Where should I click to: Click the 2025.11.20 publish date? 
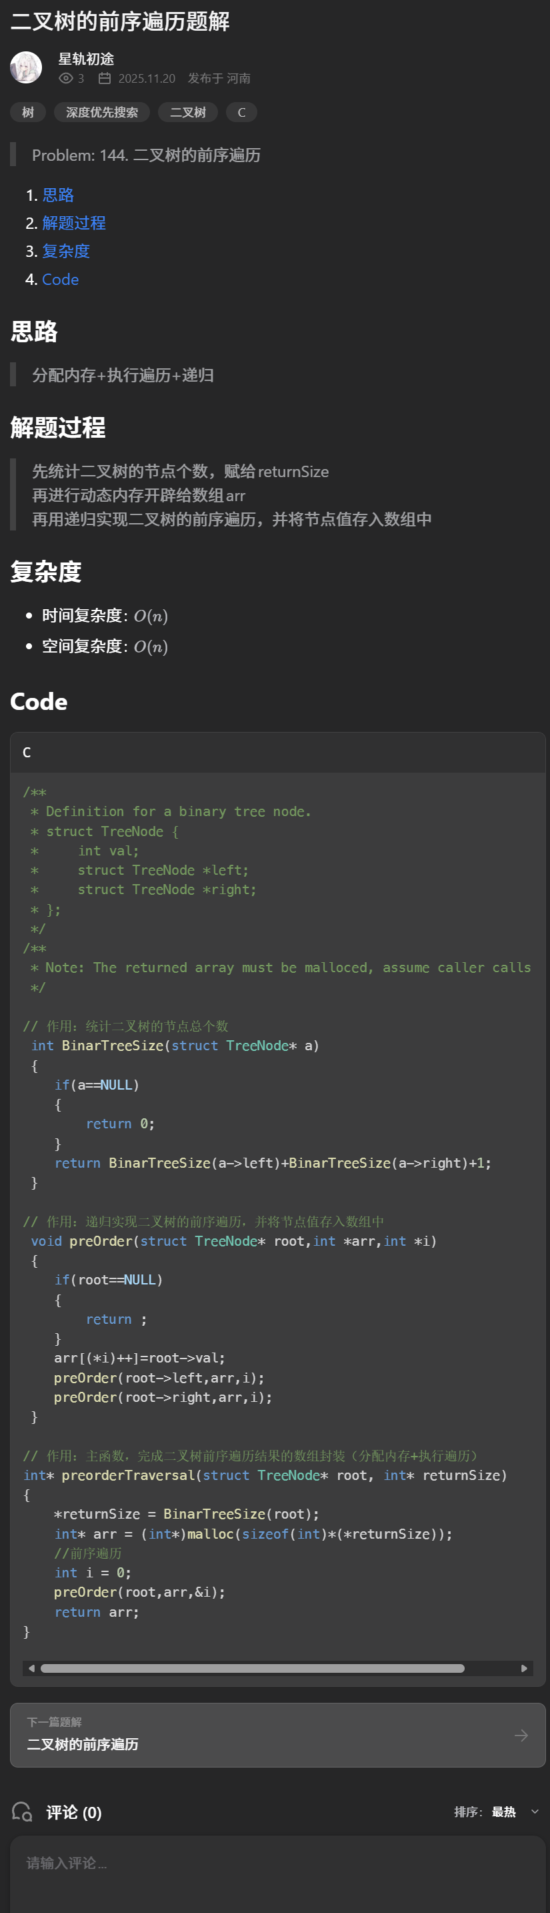click(147, 79)
